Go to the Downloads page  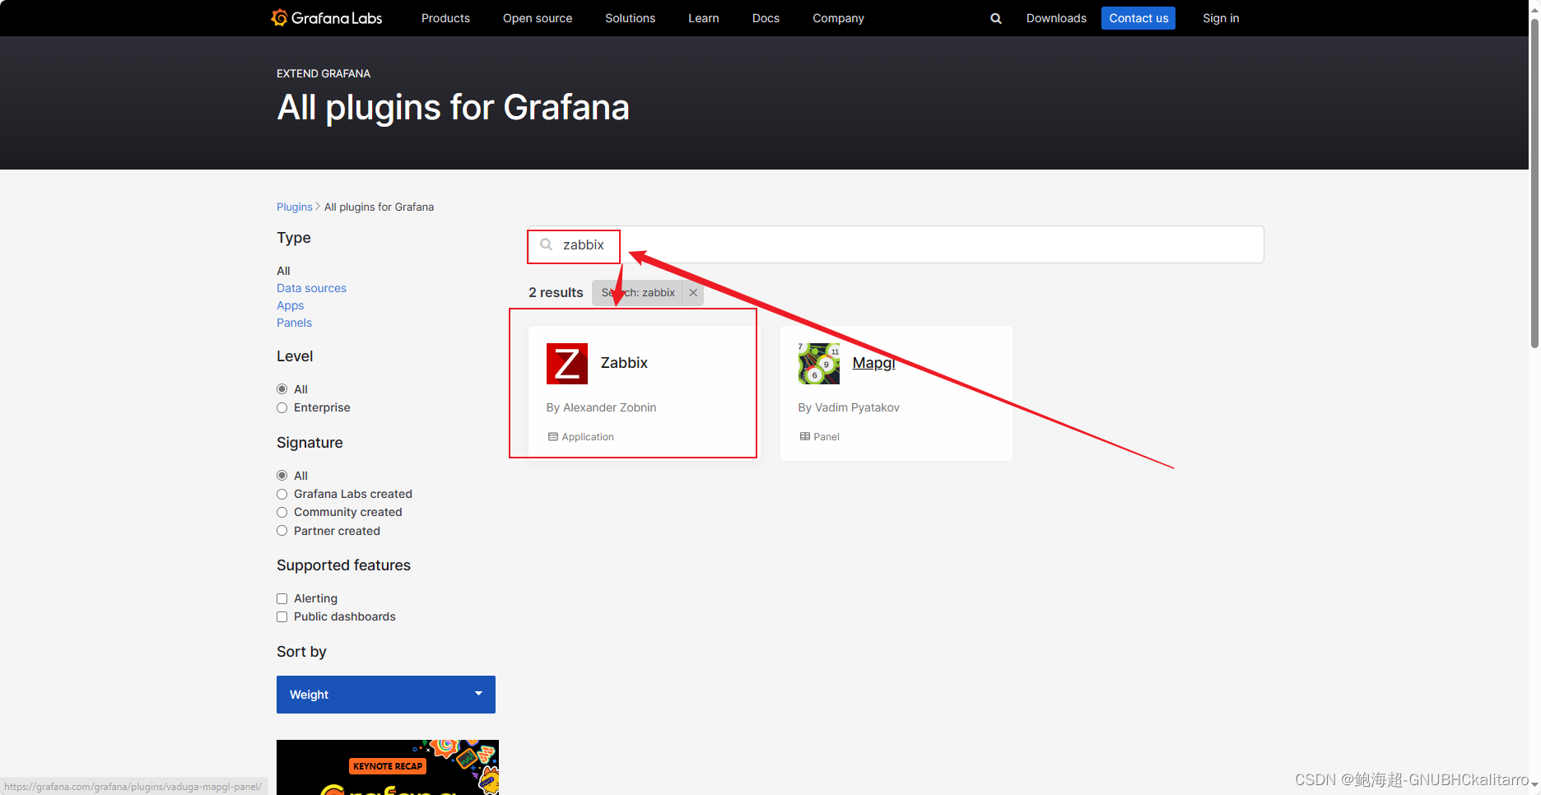1056,18
